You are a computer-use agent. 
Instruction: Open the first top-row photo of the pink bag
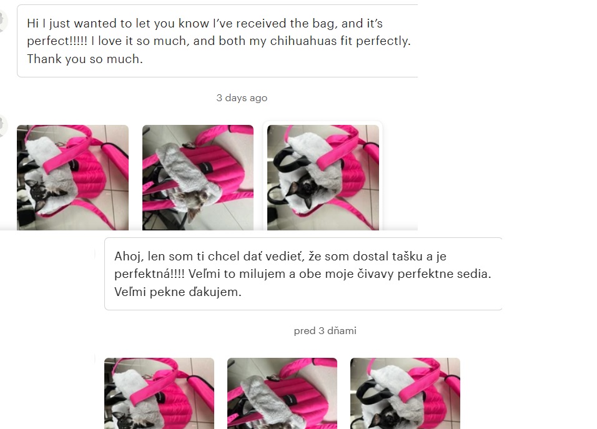[x=72, y=177]
